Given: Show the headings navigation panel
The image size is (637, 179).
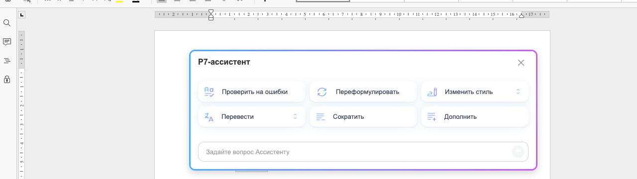Looking at the screenshot, I should [x=7, y=61].
